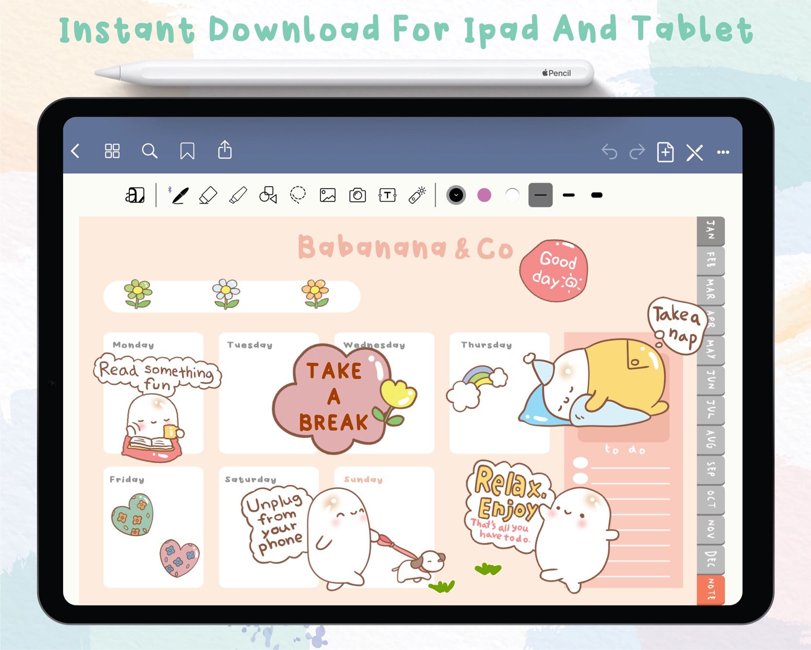
Task: Open the MAY month tab
Action: tap(710, 350)
